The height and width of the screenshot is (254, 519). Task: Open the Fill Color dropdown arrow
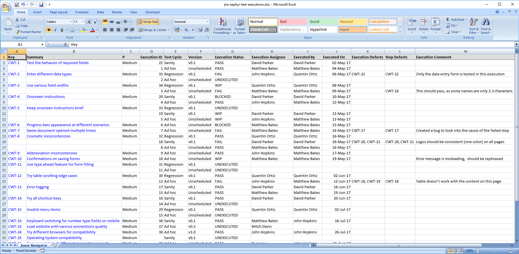point(87,30)
